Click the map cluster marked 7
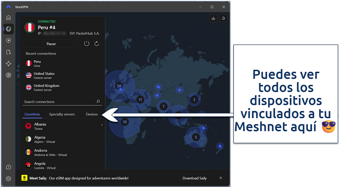This screenshot has width=339, height=187. point(164,106)
